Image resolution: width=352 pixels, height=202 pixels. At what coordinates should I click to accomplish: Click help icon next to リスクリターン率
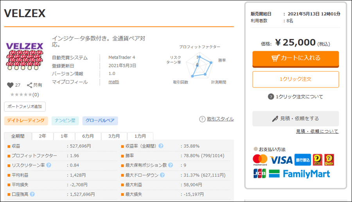tap(49, 165)
